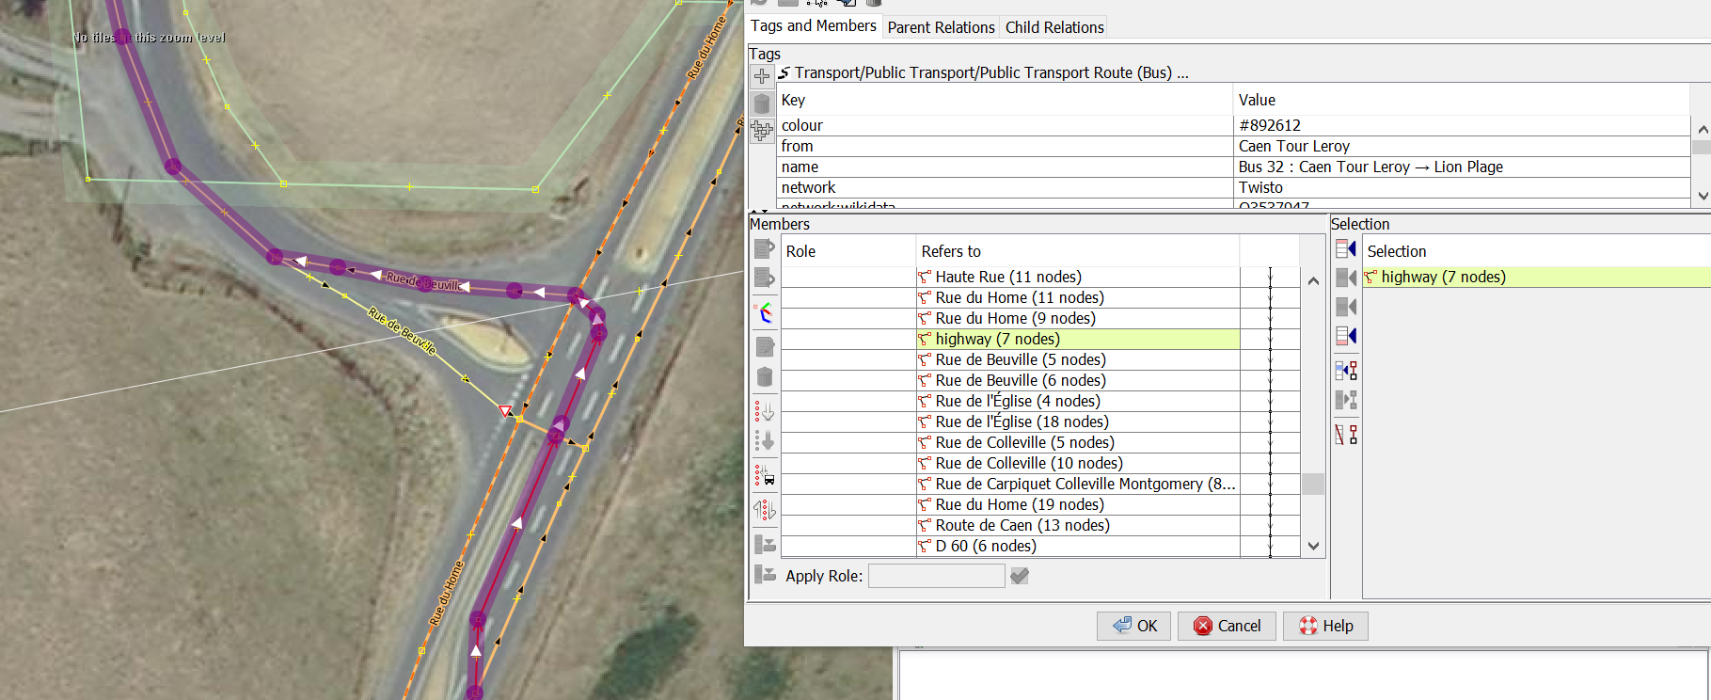1711x700 pixels.
Task: Reverse the member order icon
Action: pyautogui.click(x=765, y=510)
